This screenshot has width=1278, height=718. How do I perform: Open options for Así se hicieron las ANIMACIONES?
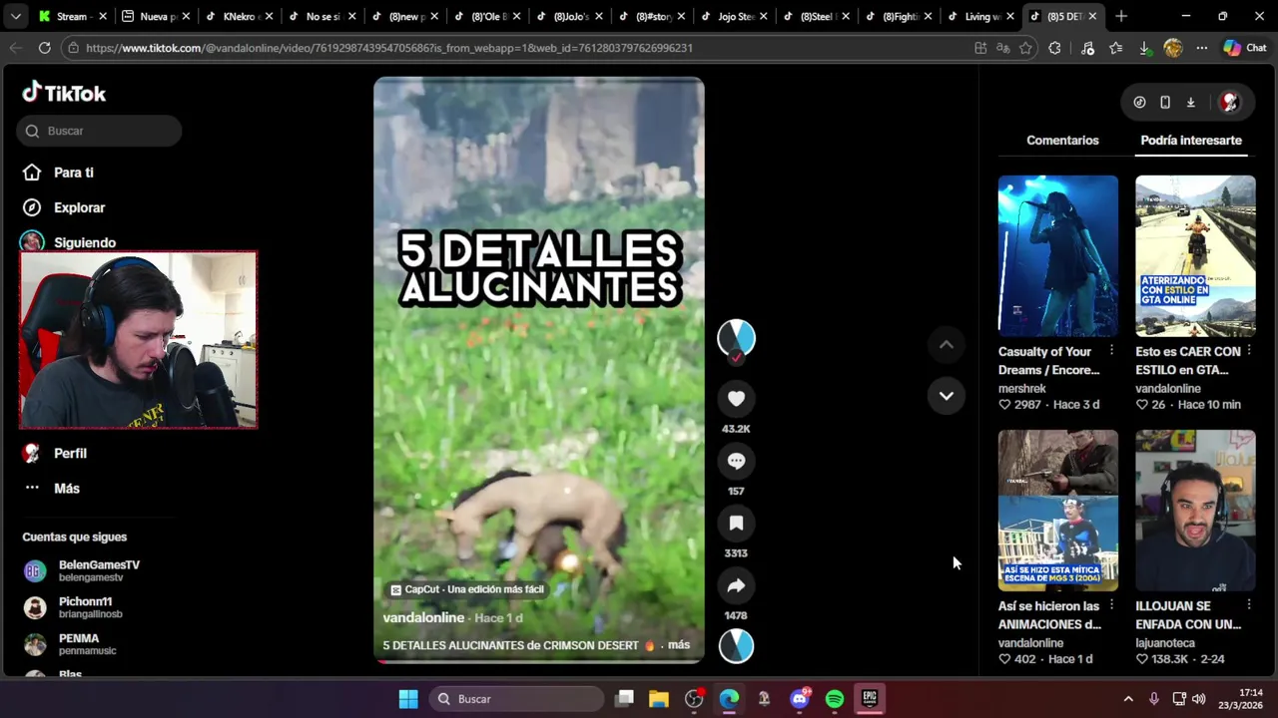(x=1111, y=605)
